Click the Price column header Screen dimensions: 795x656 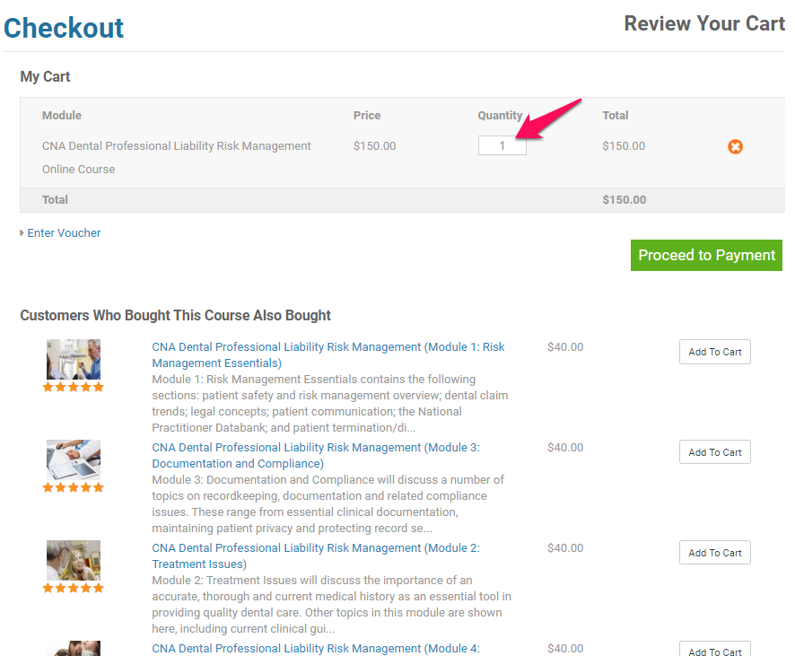click(x=367, y=115)
